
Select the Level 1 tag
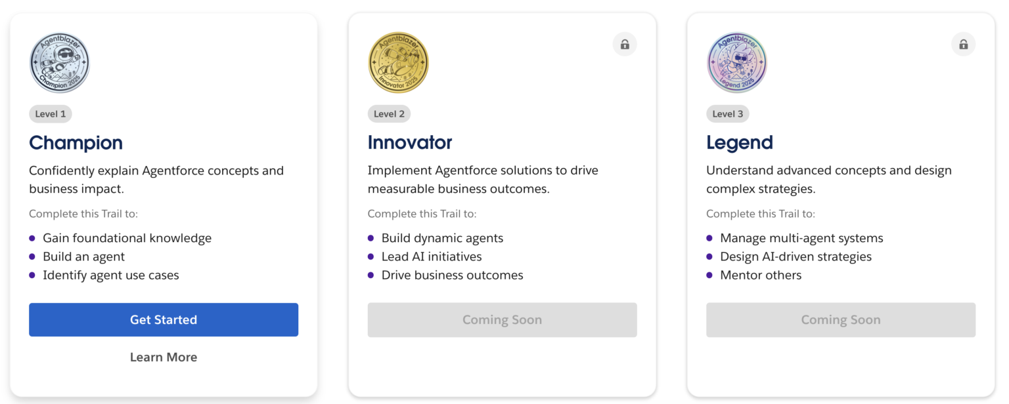(x=51, y=114)
